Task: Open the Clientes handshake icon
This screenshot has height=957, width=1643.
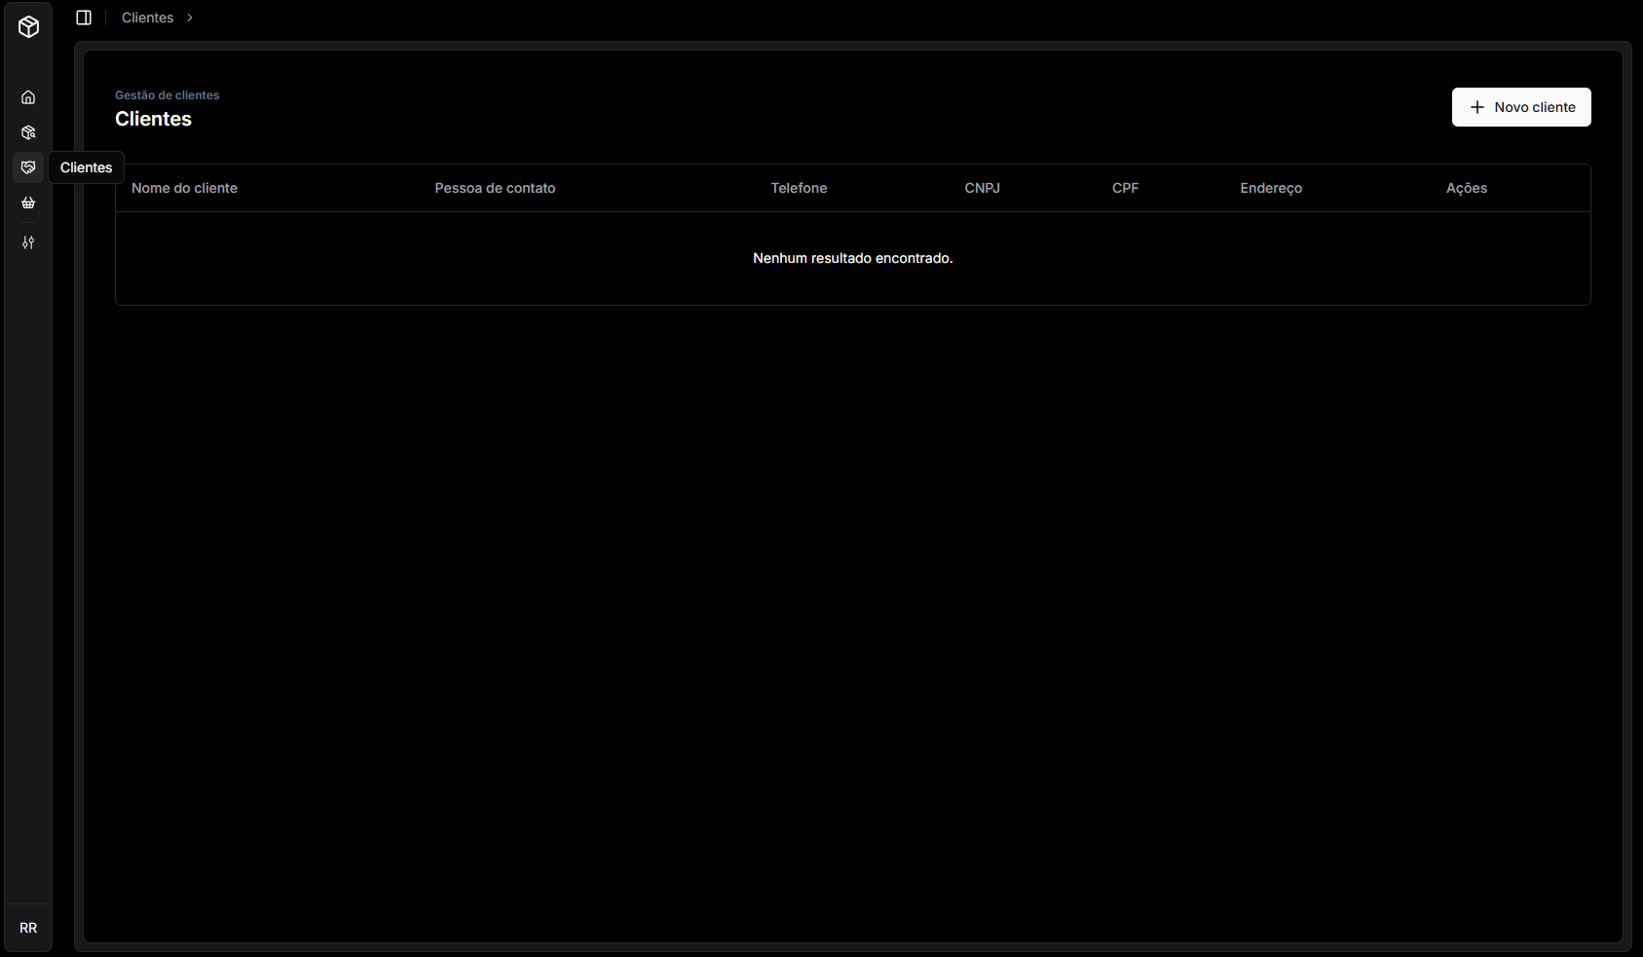Action: tap(28, 167)
